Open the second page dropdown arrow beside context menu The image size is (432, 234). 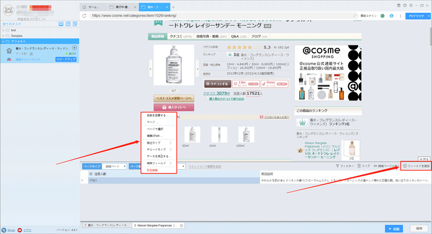coord(183,166)
